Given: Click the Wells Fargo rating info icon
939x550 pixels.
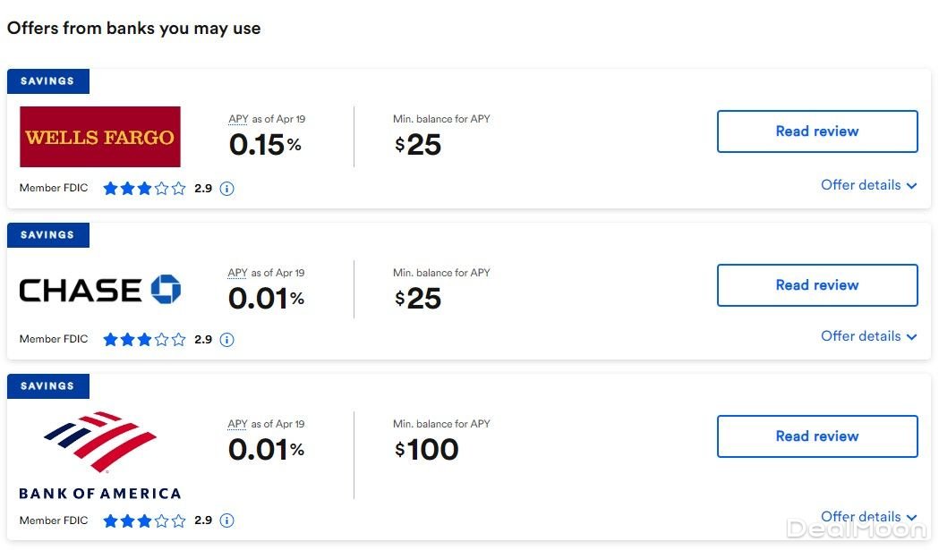Looking at the screenshot, I should click(227, 189).
